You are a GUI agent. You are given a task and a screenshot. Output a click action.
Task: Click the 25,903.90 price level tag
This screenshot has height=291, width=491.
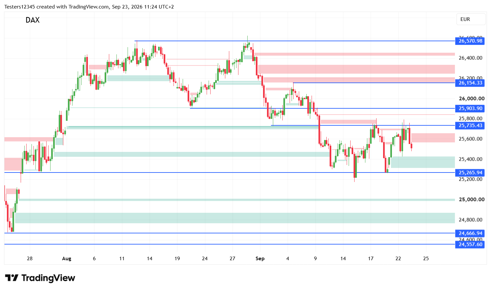470,108
